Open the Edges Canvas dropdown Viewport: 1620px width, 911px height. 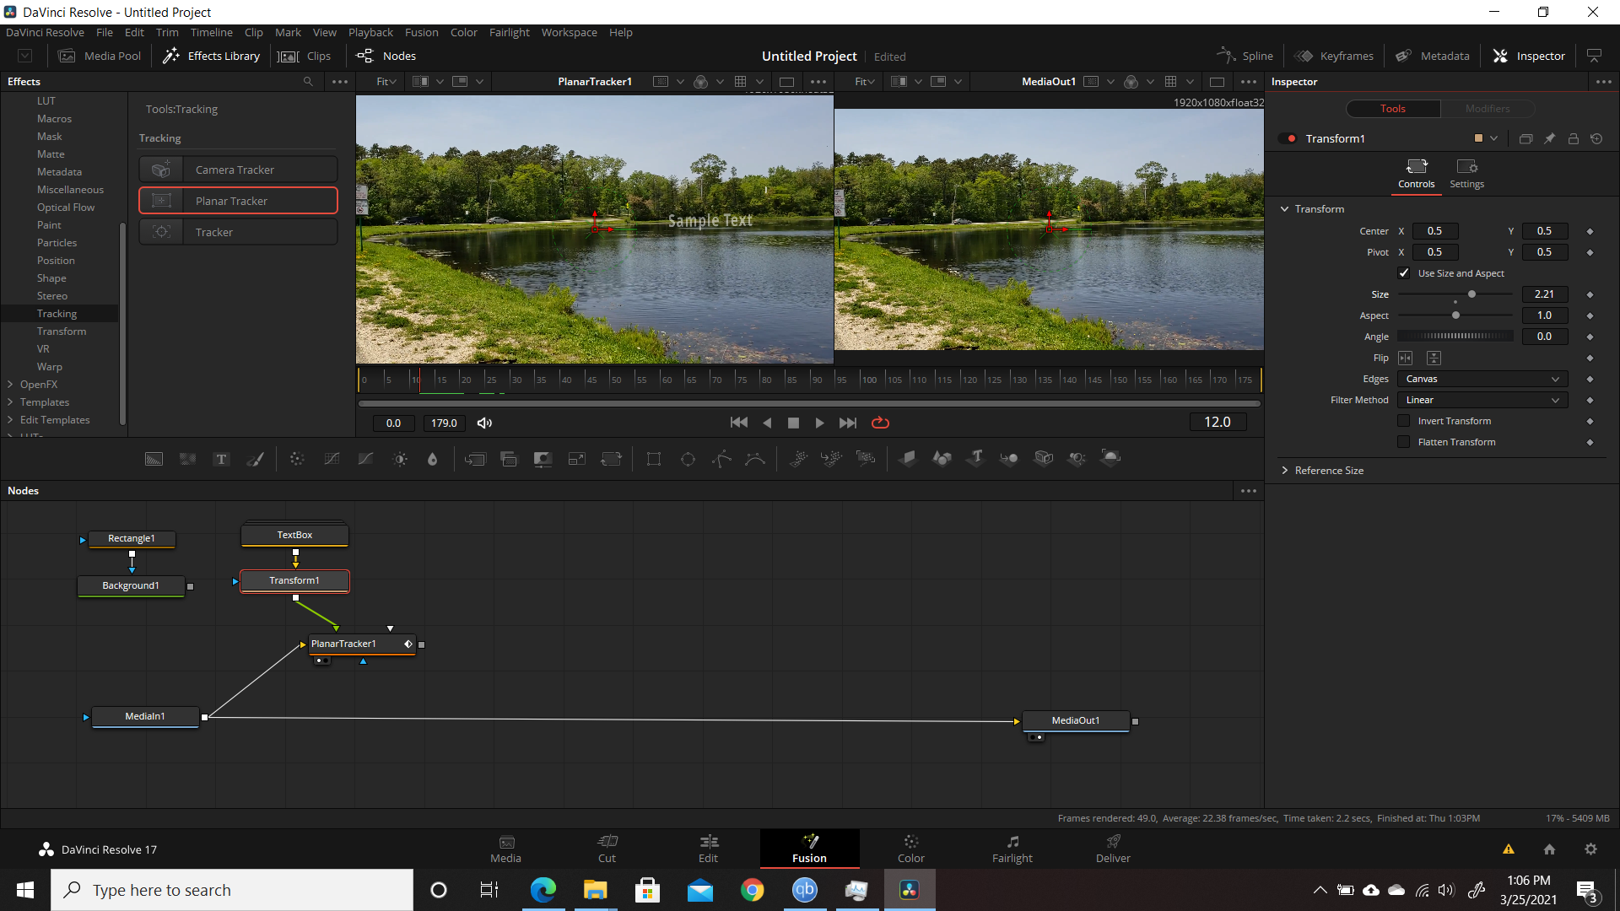coord(1482,379)
